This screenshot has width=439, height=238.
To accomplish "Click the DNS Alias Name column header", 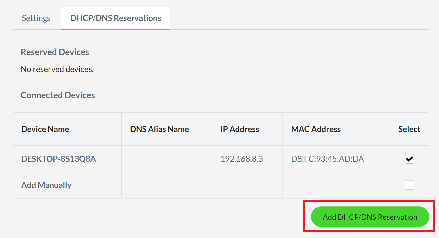I will click(159, 129).
